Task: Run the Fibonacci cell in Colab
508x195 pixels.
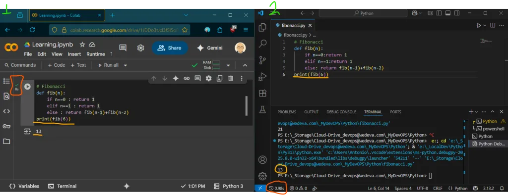Action: click(28, 87)
